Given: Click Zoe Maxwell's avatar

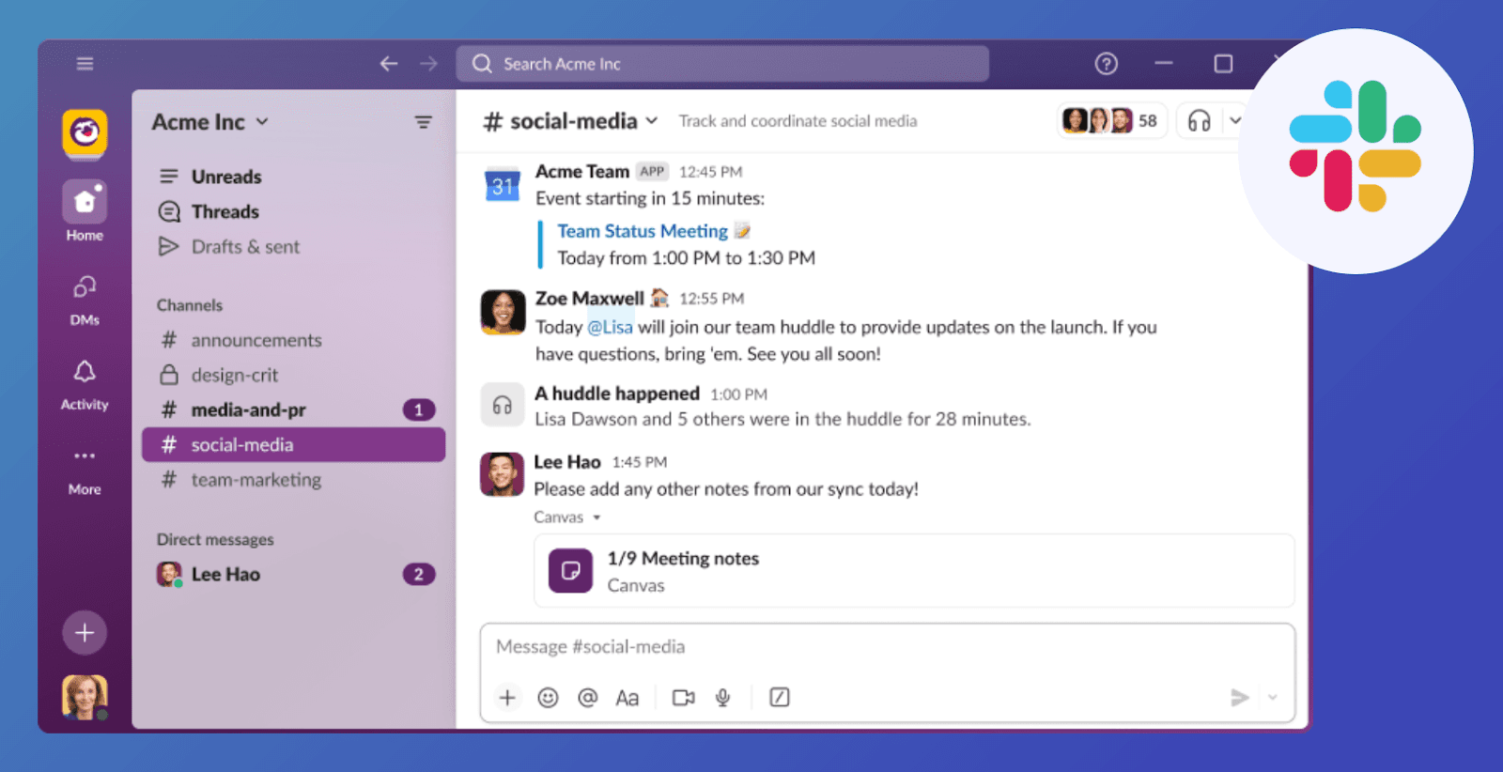Looking at the screenshot, I should tap(503, 312).
